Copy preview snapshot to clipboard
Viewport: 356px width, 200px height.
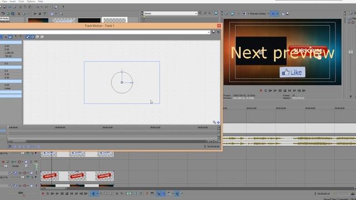pos(283,13)
